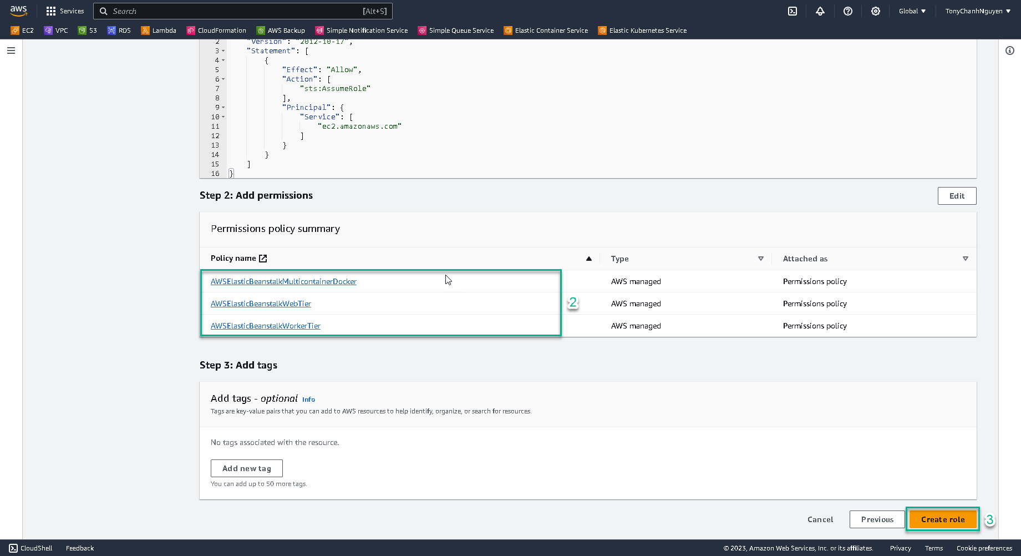This screenshot has height=556, width=1021.
Task: Open Simple Queue Service shortcut
Action: tap(456, 31)
